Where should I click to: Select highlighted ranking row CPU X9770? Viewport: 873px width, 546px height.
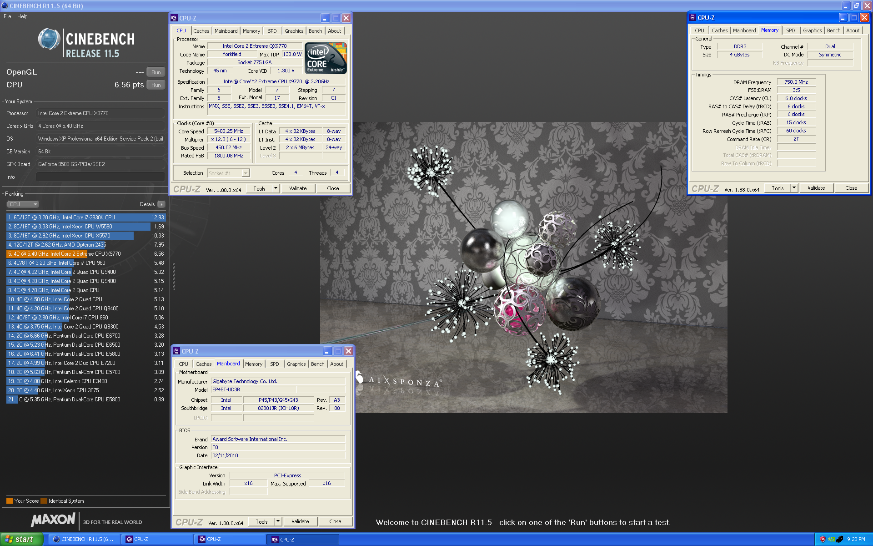point(86,254)
